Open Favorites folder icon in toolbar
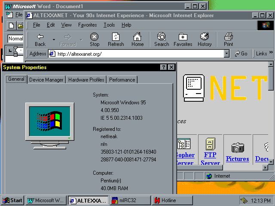 point(183,37)
